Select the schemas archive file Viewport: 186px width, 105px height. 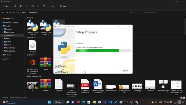coord(46,85)
